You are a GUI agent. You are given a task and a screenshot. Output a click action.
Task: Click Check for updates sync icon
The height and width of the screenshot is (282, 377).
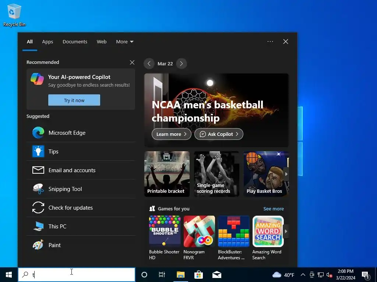(38, 207)
